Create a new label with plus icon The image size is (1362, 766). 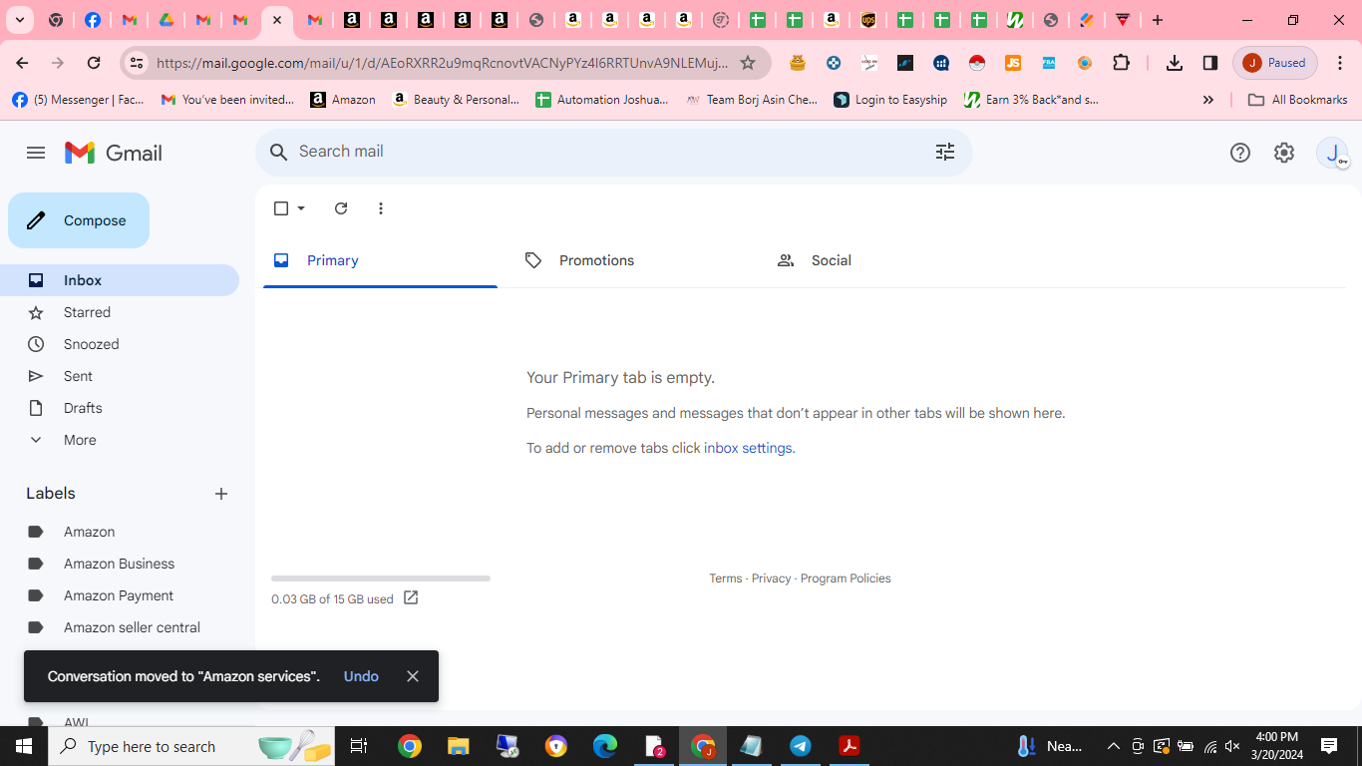221,494
